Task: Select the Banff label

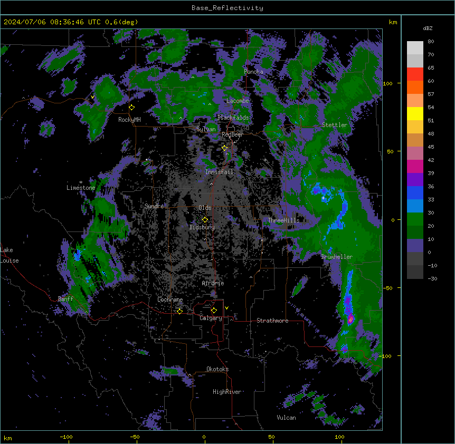Action: (x=65, y=299)
